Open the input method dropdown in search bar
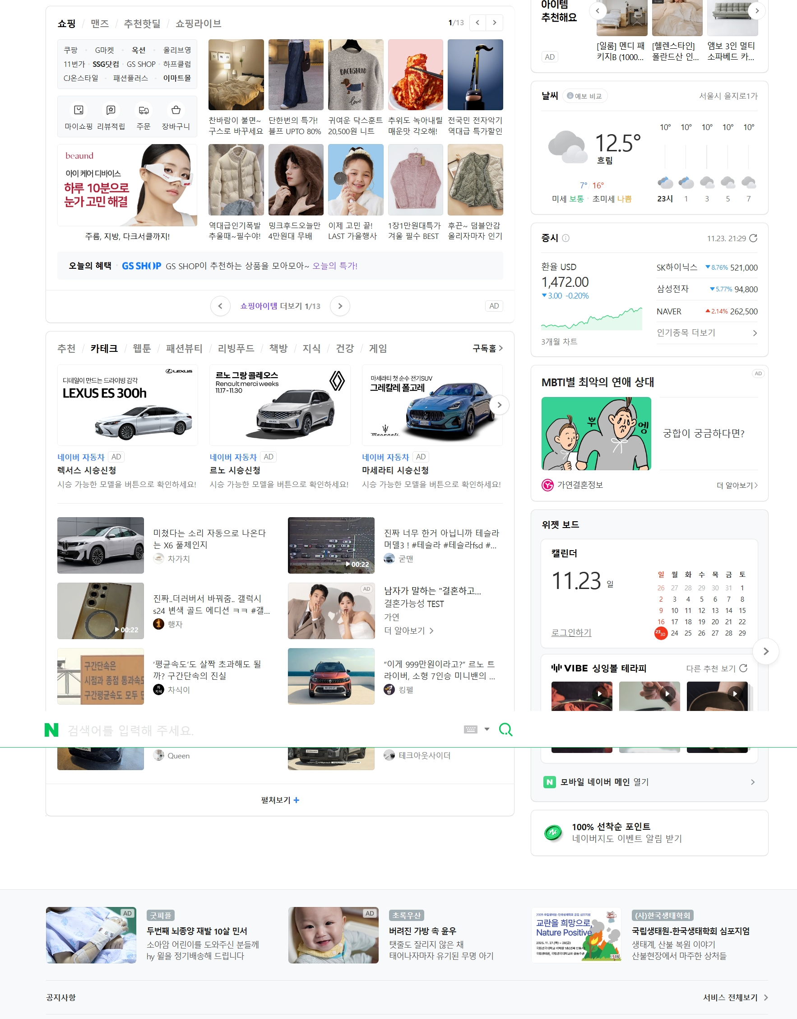The image size is (797, 1019). pos(487,729)
